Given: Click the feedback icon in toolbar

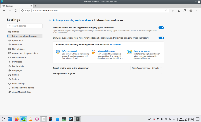Looking at the screenshot, I should click(185, 11).
